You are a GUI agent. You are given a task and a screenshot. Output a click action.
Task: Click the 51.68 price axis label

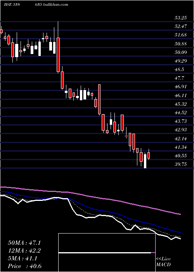click(x=181, y=35)
